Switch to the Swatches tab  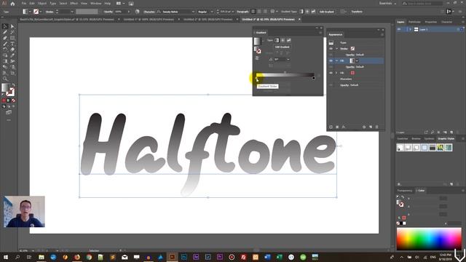403,139
